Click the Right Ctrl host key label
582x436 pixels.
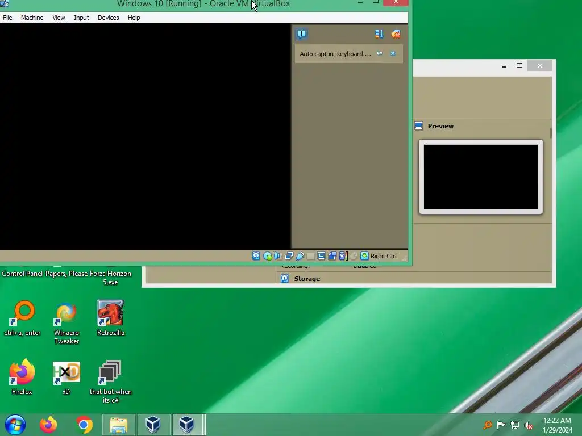384,256
